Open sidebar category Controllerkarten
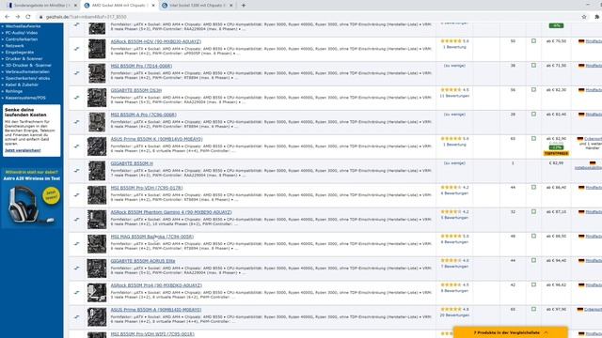 [x=22, y=39]
